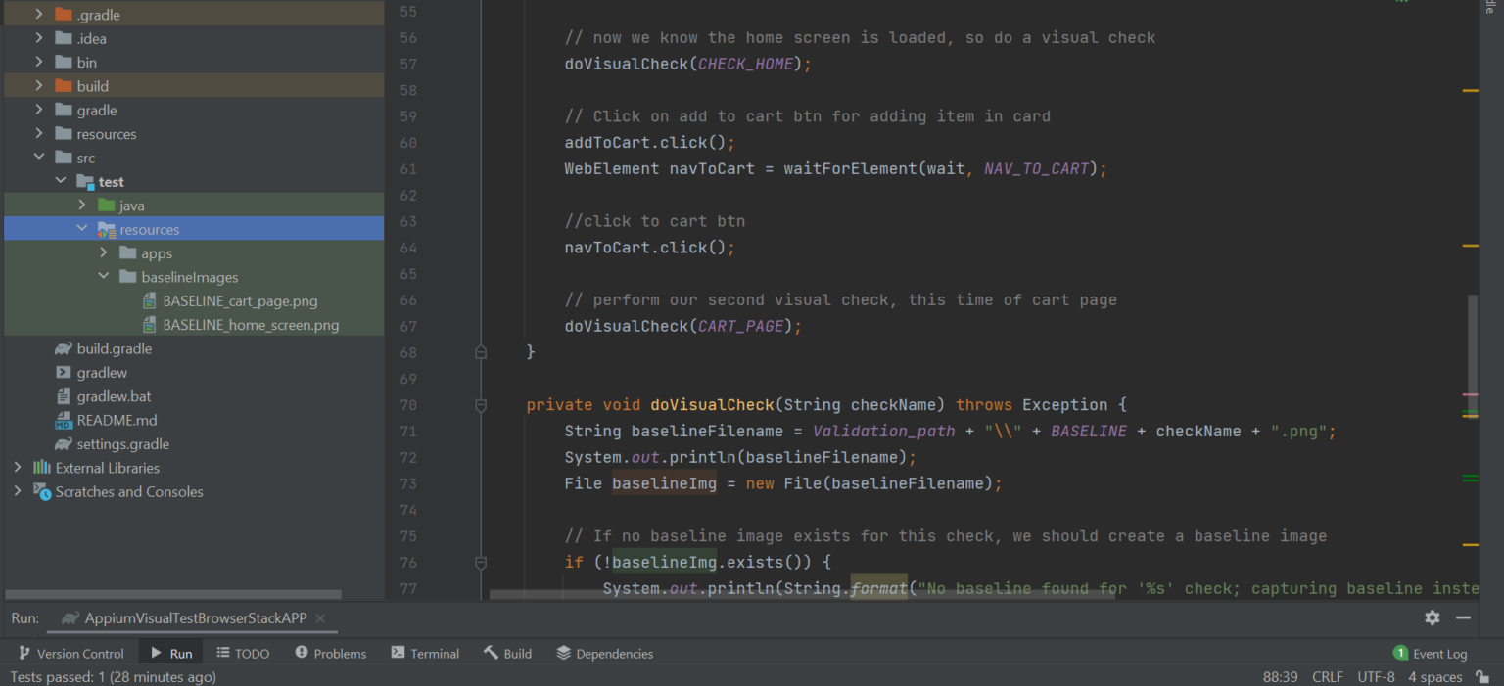Viewport: 1504px width, 686px height.
Task: Collapse the code fold at line 68
Action: [480, 350]
